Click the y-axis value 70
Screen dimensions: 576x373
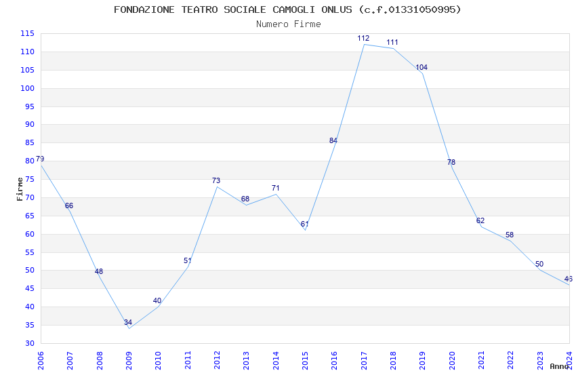click(x=30, y=197)
